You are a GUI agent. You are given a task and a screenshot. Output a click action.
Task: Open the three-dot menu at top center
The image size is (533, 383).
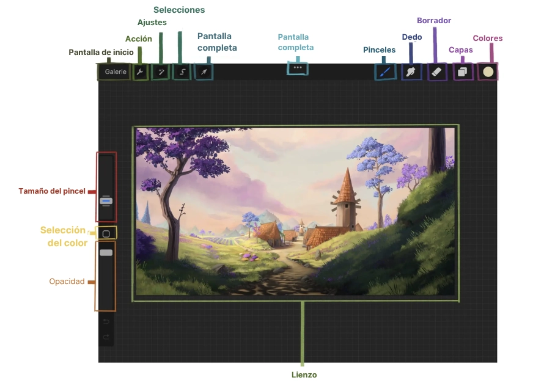[298, 68]
